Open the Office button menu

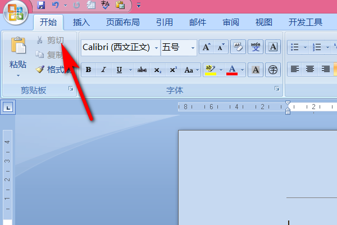point(16,12)
